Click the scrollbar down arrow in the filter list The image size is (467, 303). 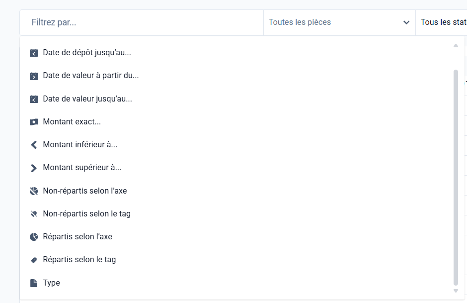click(x=456, y=291)
